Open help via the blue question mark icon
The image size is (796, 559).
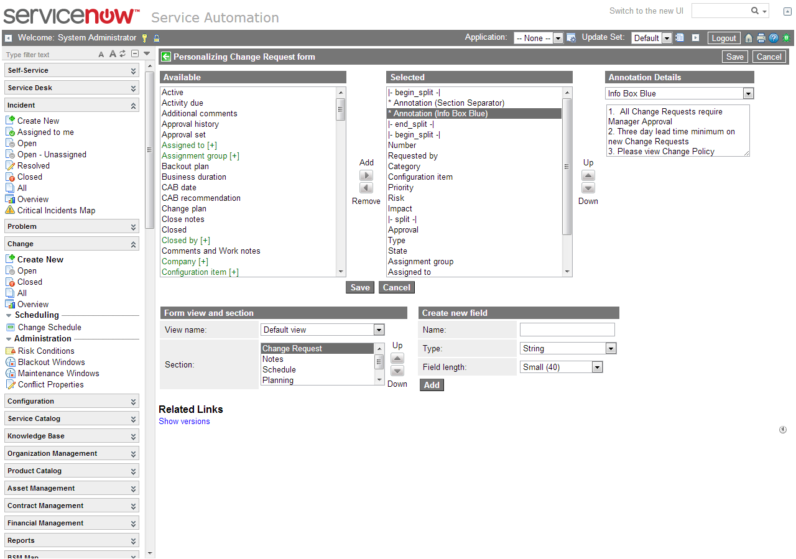pos(774,38)
